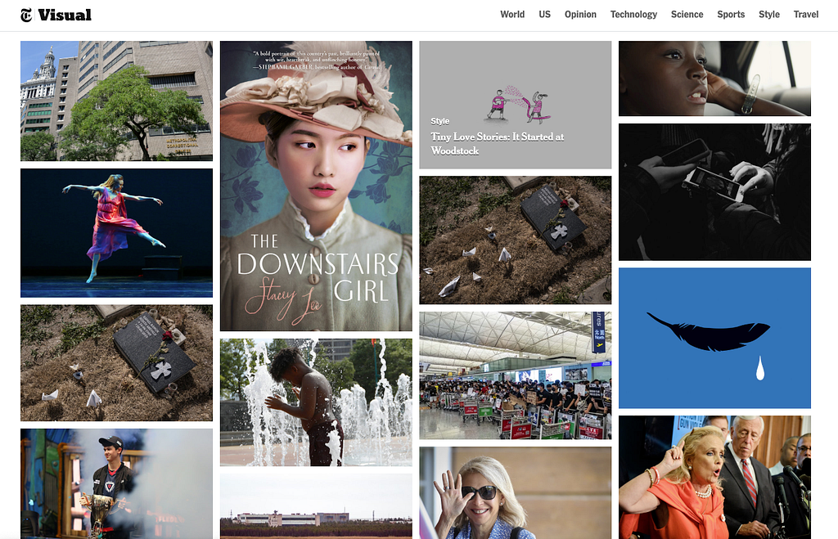Open the blue feather illustration card
838x539 pixels.
pos(714,338)
